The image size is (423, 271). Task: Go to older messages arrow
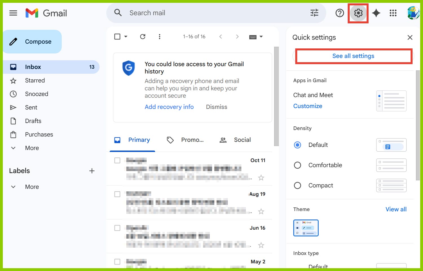[x=237, y=37]
